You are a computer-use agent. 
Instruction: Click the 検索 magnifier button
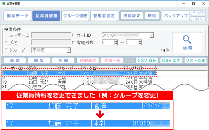[x=187, y=43]
